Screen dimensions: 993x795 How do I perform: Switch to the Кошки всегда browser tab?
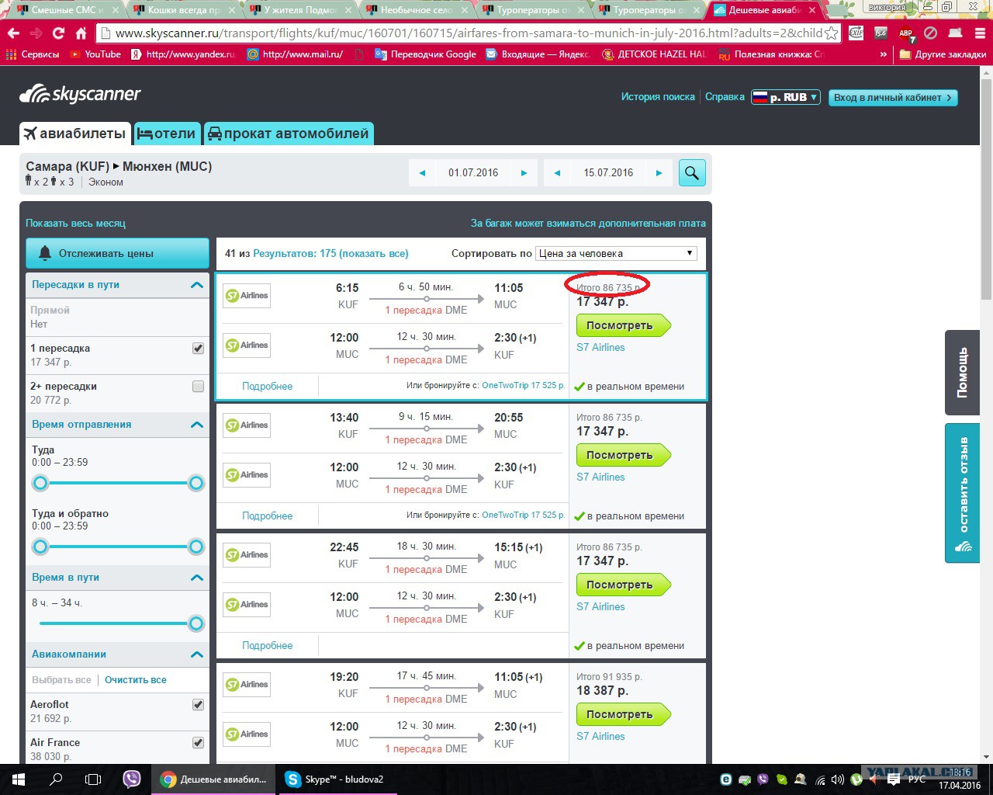pos(183,10)
